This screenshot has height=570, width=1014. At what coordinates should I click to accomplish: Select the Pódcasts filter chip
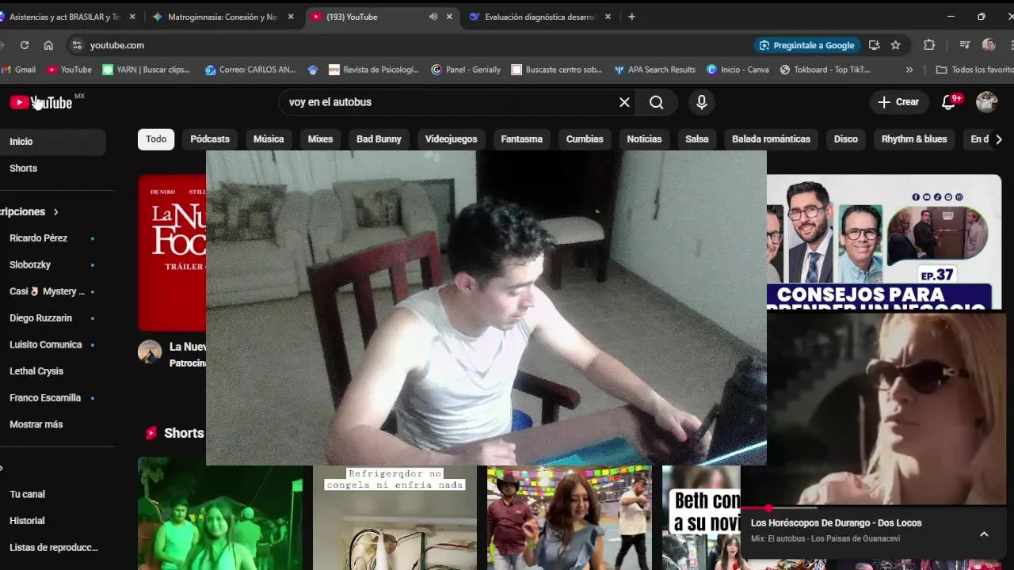pyautogui.click(x=210, y=139)
